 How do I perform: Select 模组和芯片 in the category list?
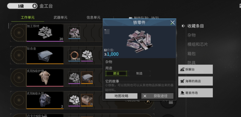click(198, 45)
